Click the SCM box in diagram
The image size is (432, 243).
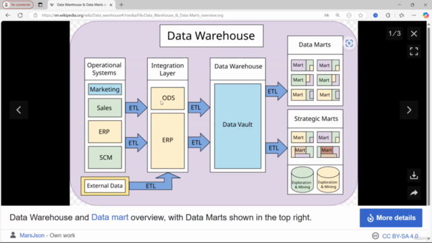click(x=105, y=157)
